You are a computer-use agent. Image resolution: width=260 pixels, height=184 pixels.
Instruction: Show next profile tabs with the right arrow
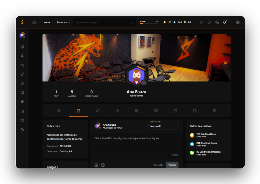(x=227, y=111)
